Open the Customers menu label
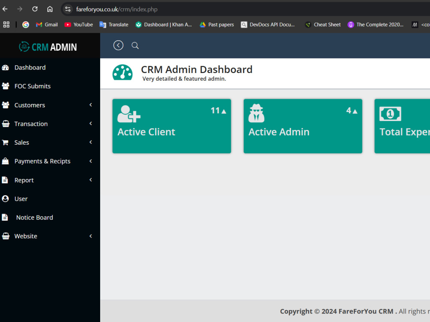The height and width of the screenshot is (322, 430). click(x=30, y=105)
